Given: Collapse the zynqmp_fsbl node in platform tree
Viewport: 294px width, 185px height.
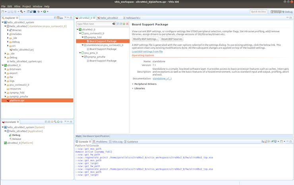Looking at the screenshot, I should [x=83, y=37].
